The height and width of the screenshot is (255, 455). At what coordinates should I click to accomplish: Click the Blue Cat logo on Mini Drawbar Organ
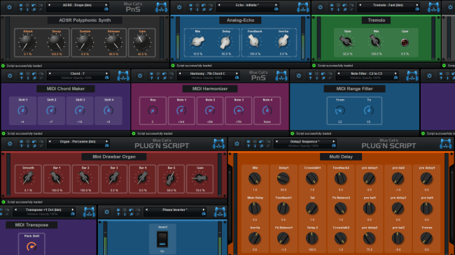click(219, 144)
